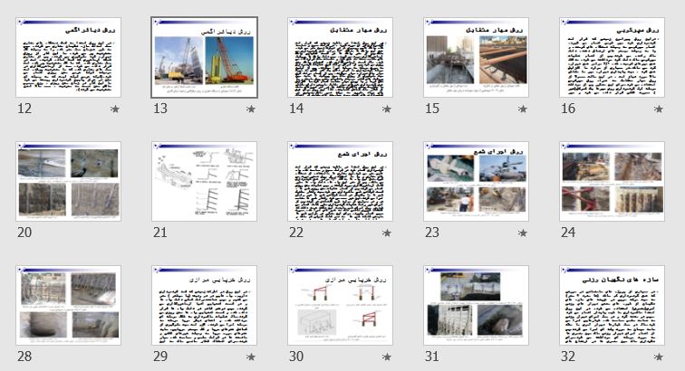Click the animation star icon for slide 12
Viewport: 685px width, 371px height.
point(115,109)
